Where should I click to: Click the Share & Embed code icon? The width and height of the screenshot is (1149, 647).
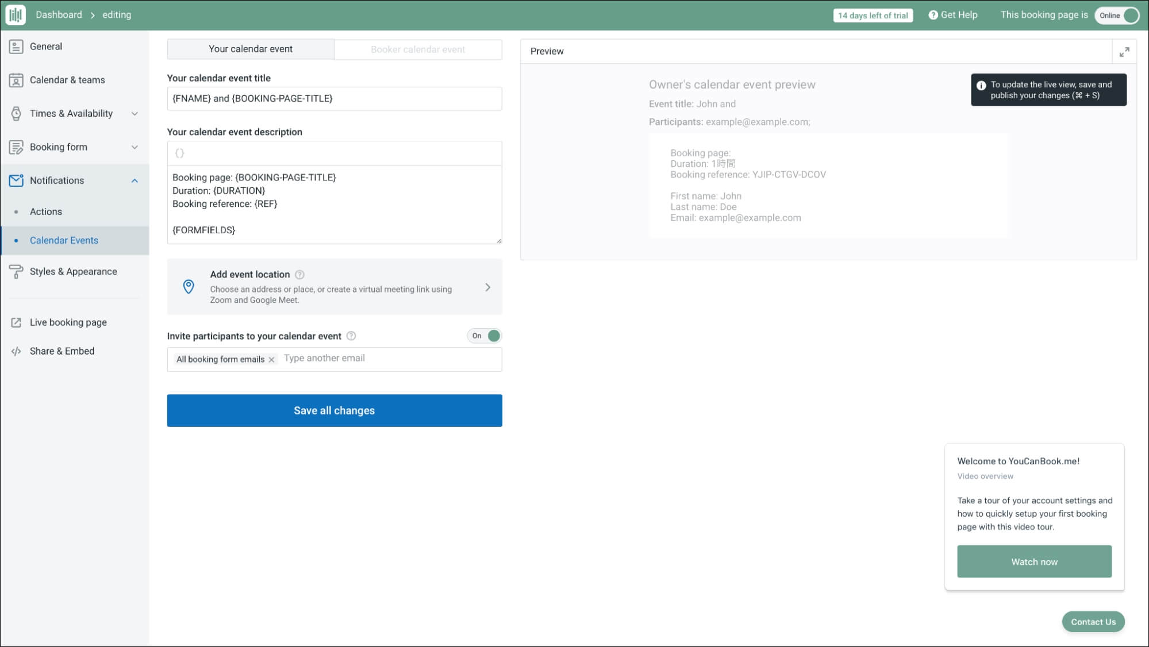pos(16,351)
